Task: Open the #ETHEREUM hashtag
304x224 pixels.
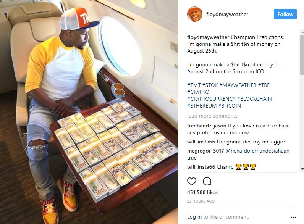Action: pos(202,106)
